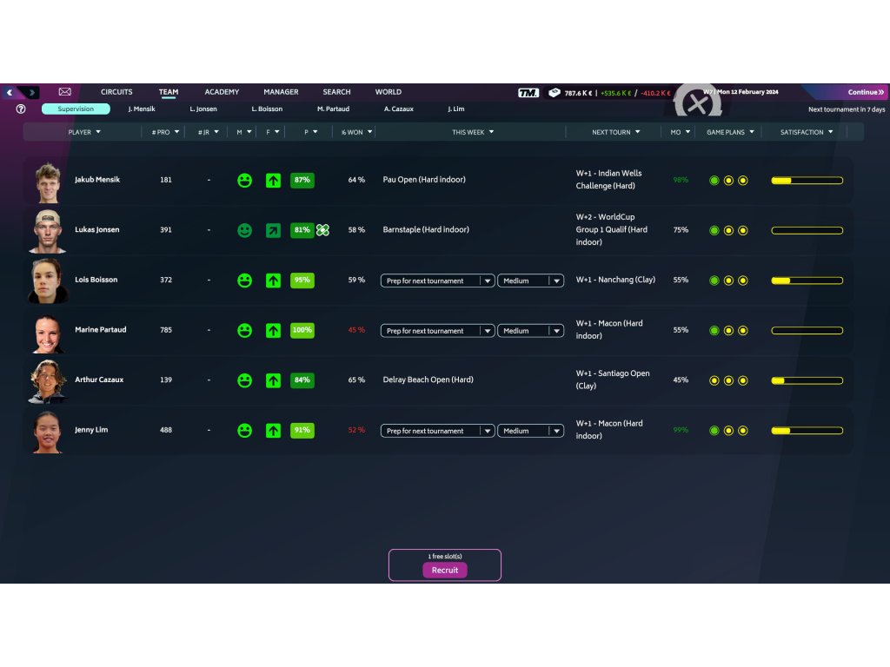Click Continue to advance the game
This screenshot has width=890, height=667.
click(x=865, y=92)
